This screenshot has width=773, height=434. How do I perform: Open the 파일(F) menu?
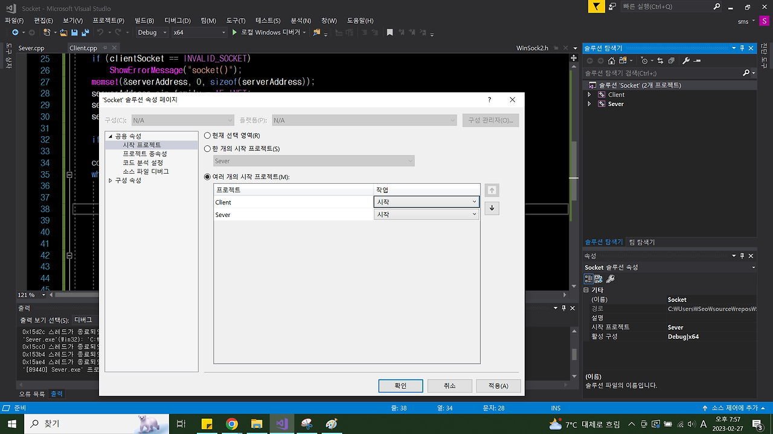pos(14,20)
